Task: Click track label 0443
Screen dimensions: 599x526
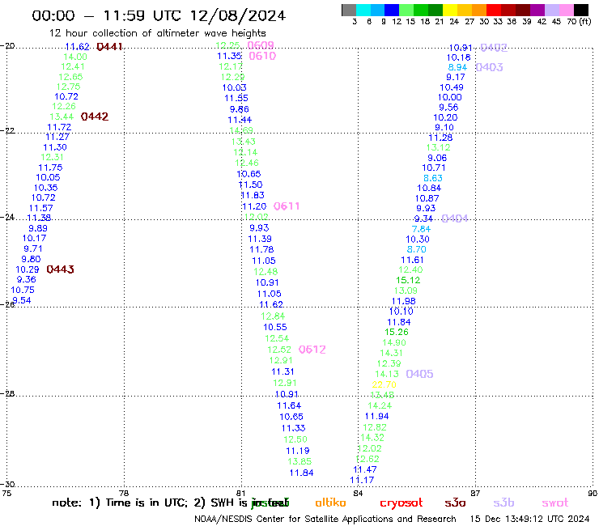Action: (x=60, y=269)
